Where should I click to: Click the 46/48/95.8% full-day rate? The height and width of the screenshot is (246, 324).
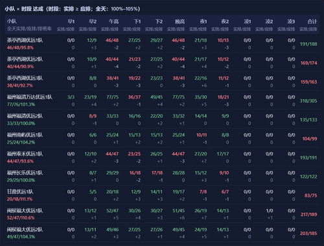[20, 47]
